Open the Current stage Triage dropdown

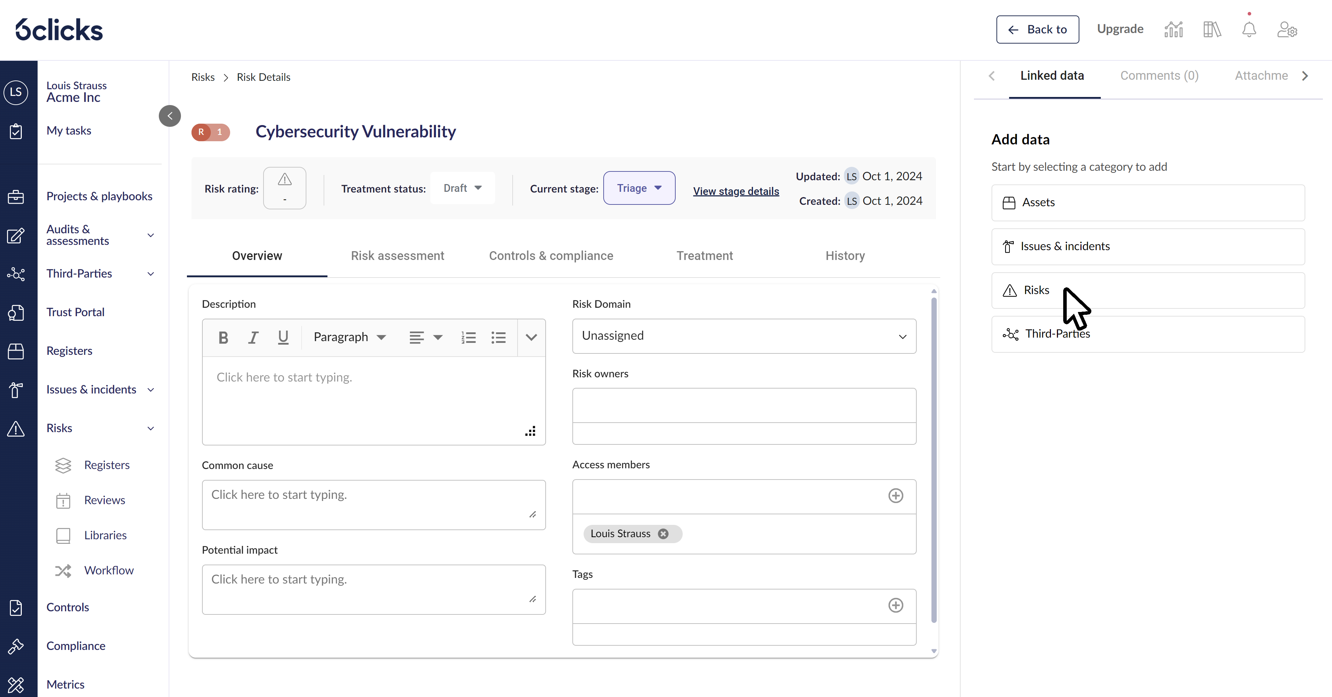pyautogui.click(x=639, y=188)
